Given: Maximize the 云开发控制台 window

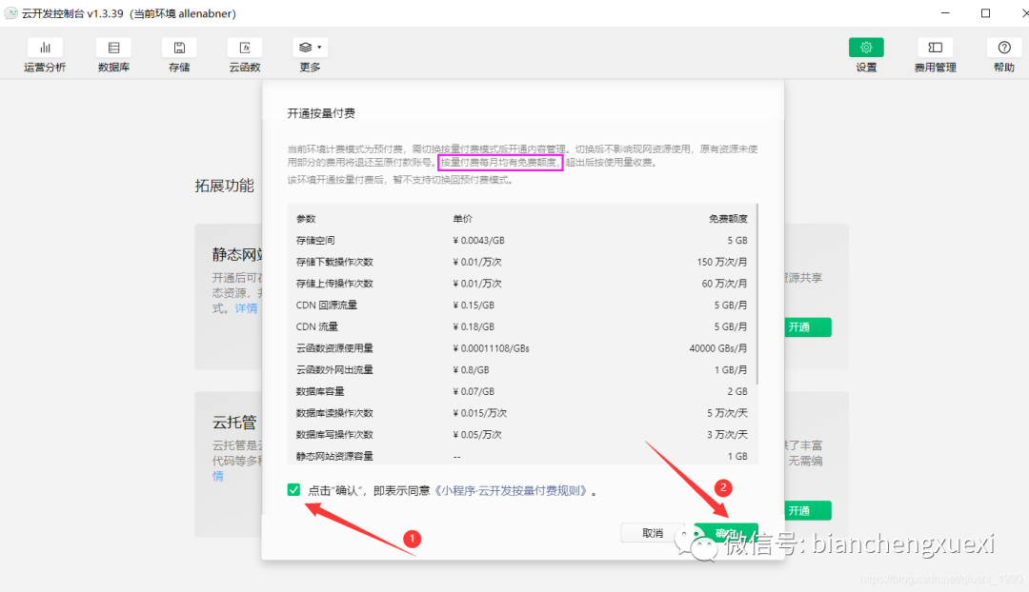Looking at the screenshot, I should coord(986,13).
